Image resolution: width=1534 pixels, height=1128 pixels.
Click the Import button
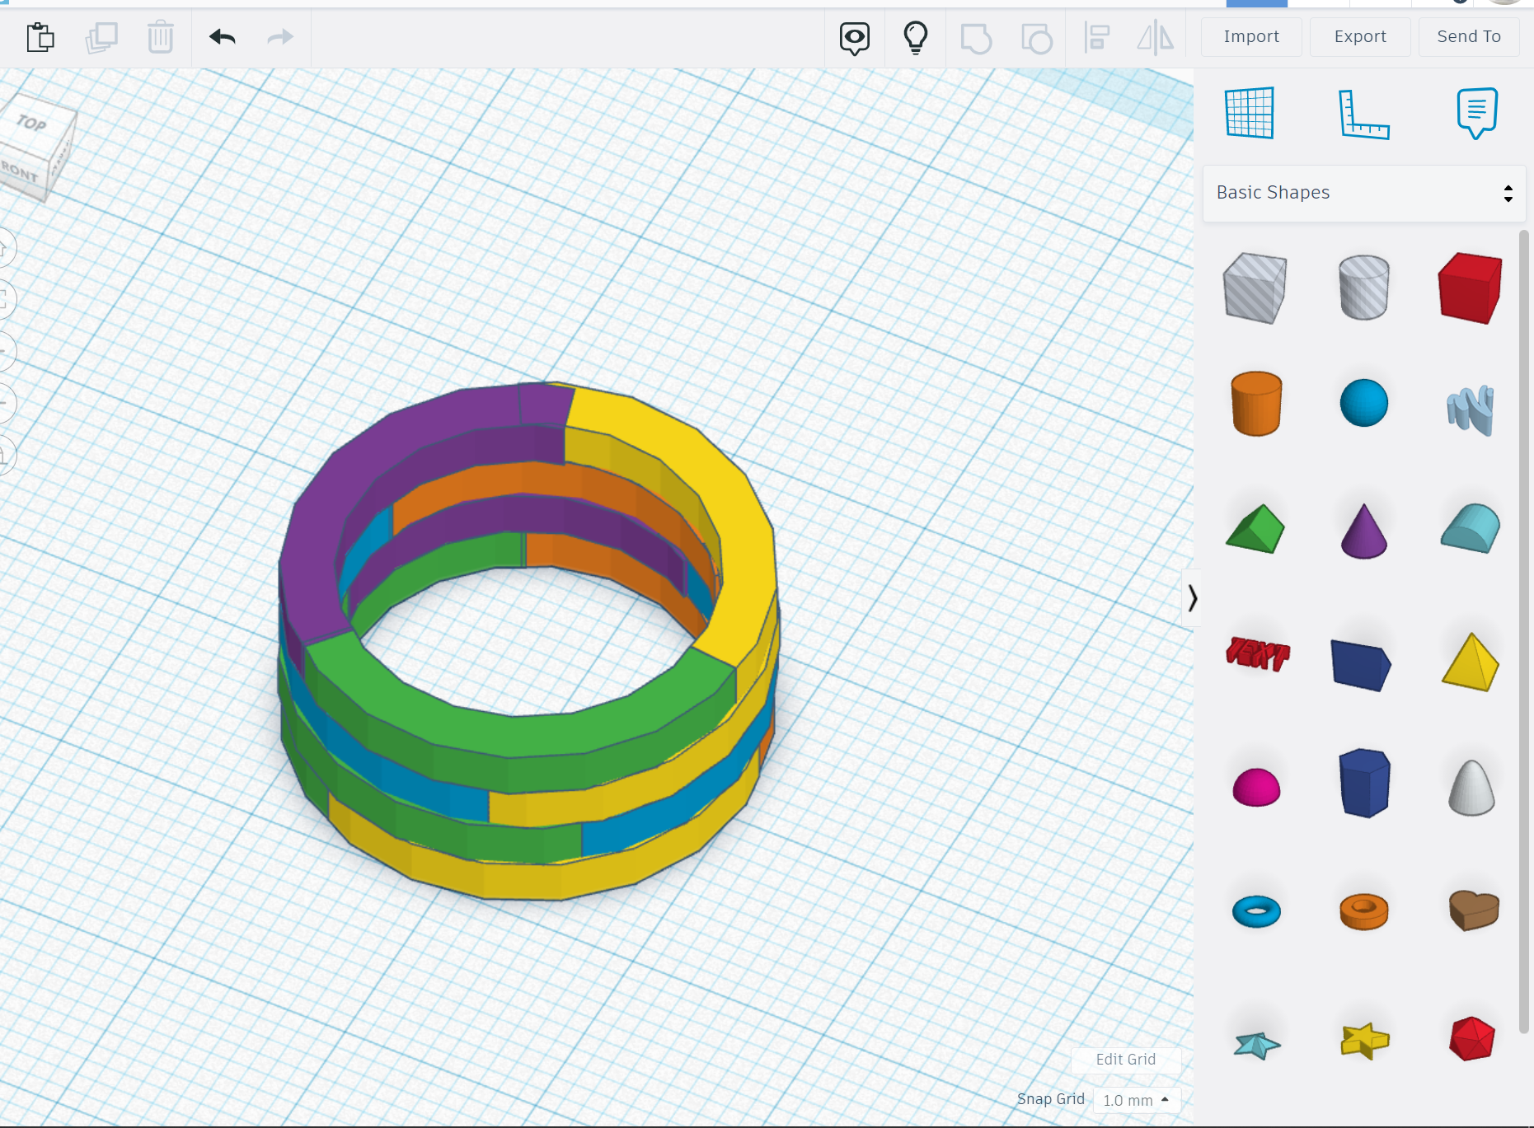(1251, 36)
